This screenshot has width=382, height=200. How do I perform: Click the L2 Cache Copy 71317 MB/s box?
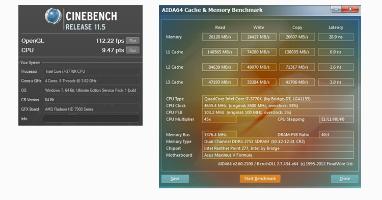[x=297, y=67]
